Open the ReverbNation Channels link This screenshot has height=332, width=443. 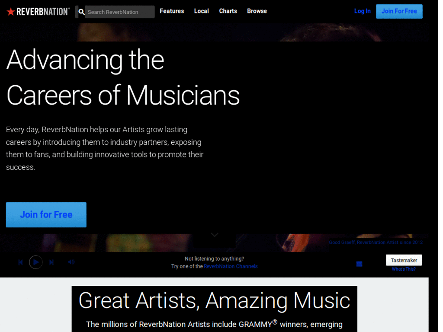point(231,266)
